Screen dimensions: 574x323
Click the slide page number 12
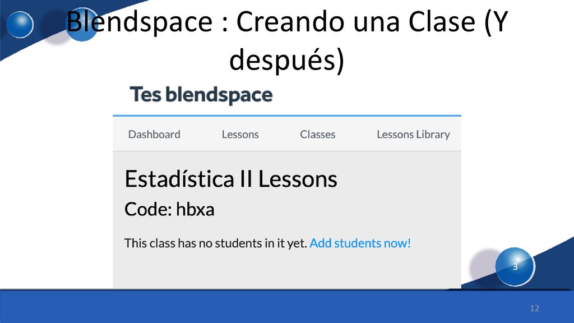click(534, 308)
